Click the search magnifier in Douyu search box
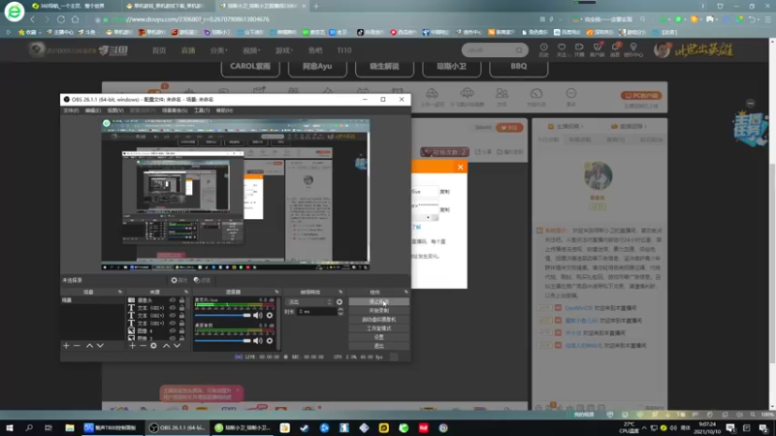776x436 pixels. (x=519, y=50)
